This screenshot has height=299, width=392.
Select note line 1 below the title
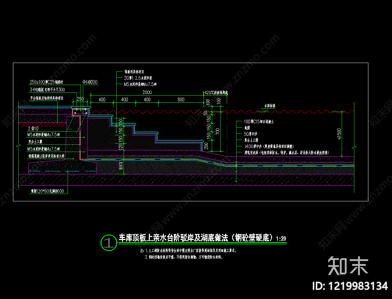coord(189,250)
